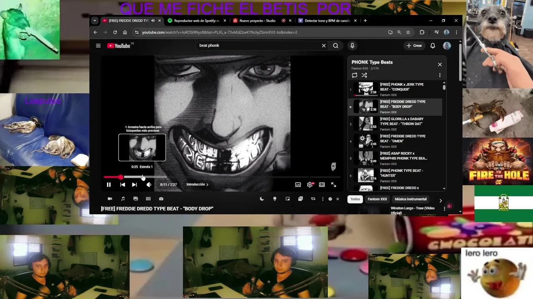Skip to previous video in playlist
This screenshot has height=299, width=533.
click(122, 185)
